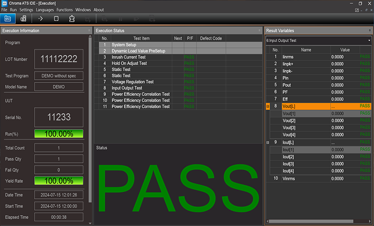Click the Start Time field
The height and width of the screenshot is (226, 374).
[59, 206]
